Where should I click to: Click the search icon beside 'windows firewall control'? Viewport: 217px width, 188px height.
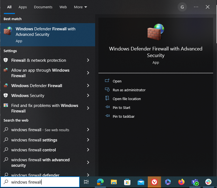point(6,150)
